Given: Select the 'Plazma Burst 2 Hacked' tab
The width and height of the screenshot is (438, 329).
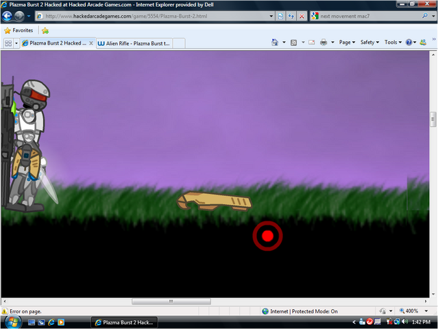Looking at the screenshot, I should click(x=54, y=43).
